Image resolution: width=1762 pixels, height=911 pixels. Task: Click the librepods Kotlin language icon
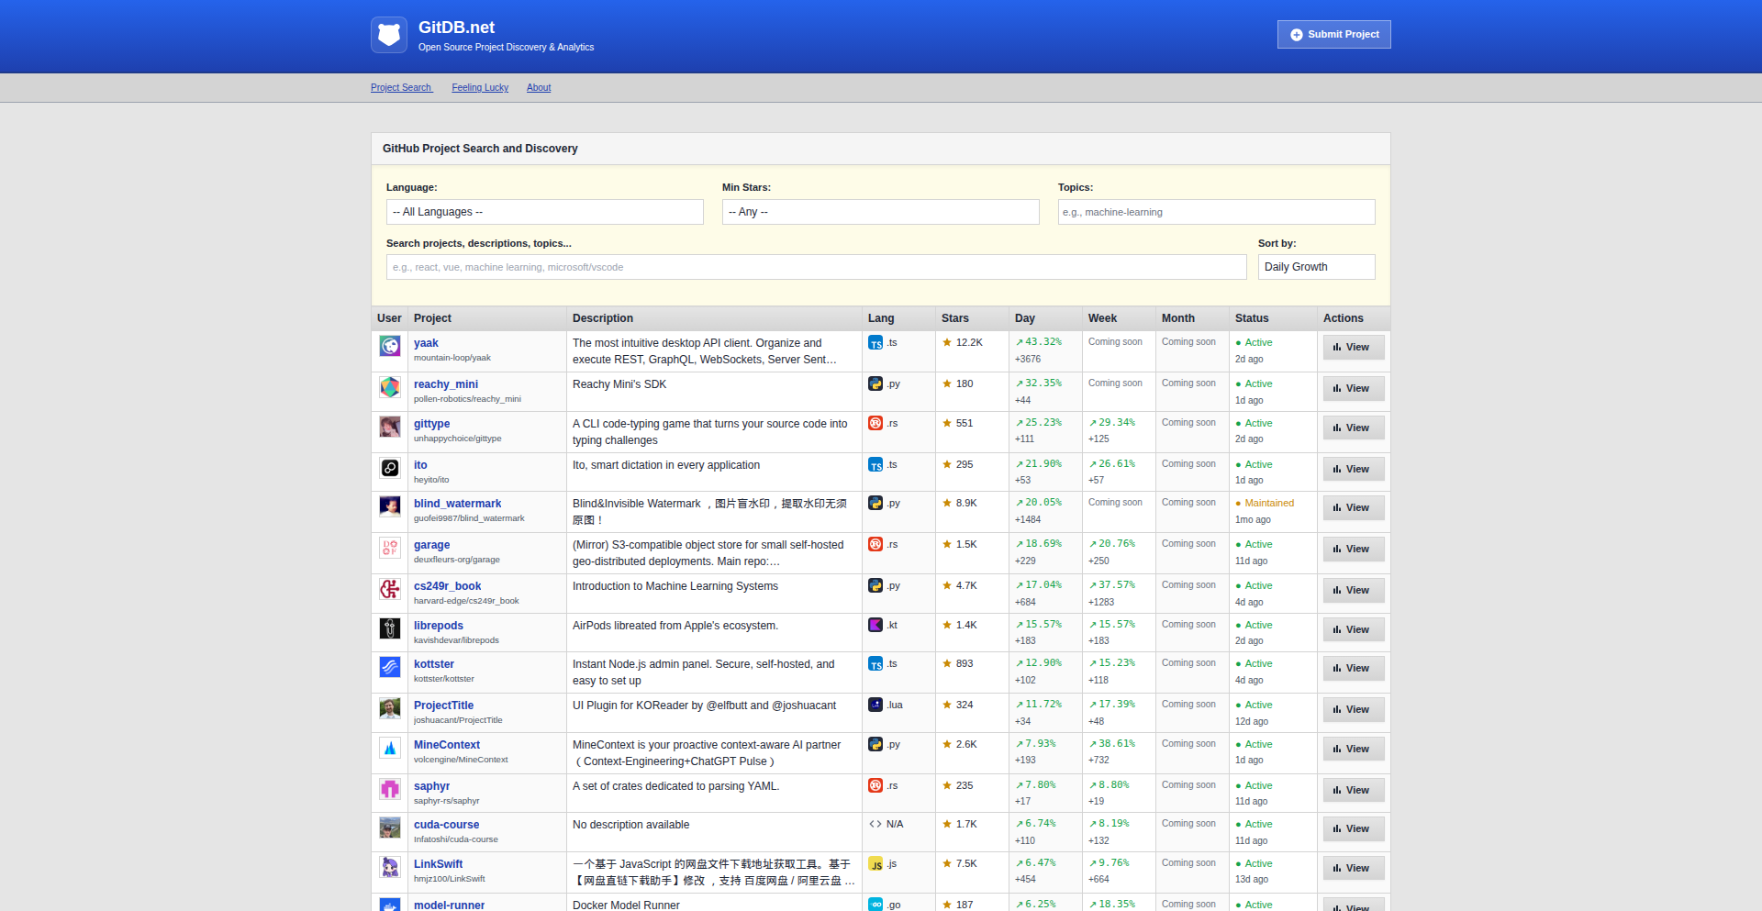coord(875,625)
